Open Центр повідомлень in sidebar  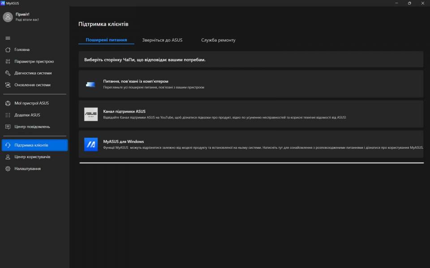(x=34, y=126)
